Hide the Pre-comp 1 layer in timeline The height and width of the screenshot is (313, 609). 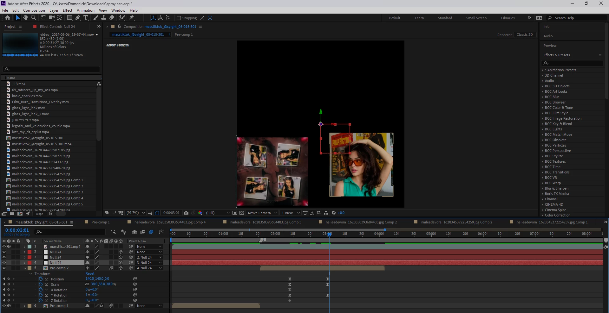tap(4, 306)
